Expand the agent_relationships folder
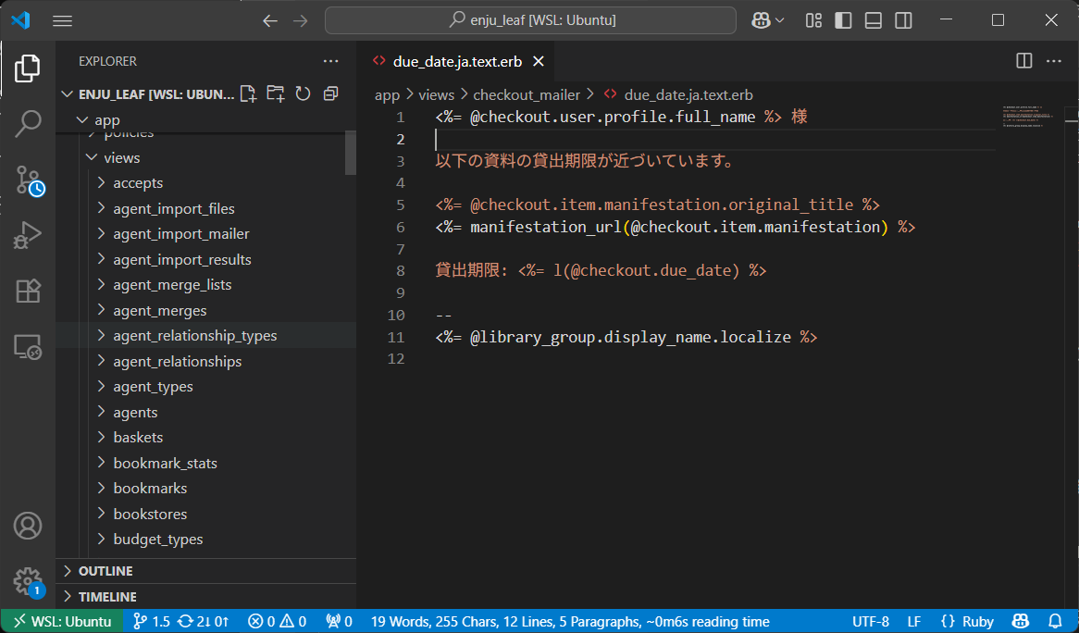Image resolution: width=1079 pixels, height=633 pixels. (x=205, y=361)
